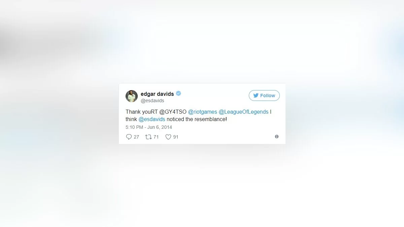The height and width of the screenshot is (227, 404).
Task: Click the 71 retweets count
Action: click(156, 137)
